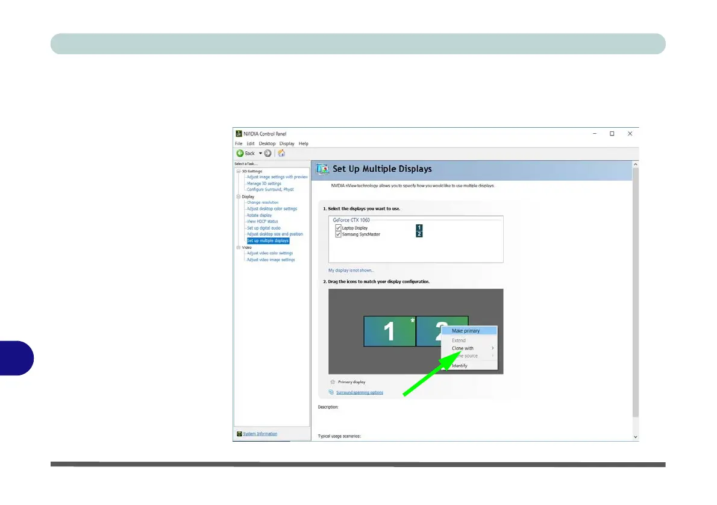The image size is (717, 505).
Task: Choose Identify from the context menu
Action: [469, 365]
